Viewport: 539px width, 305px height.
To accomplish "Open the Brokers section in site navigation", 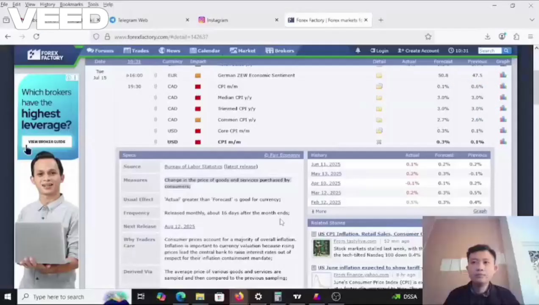I will pyautogui.click(x=280, y=50).
